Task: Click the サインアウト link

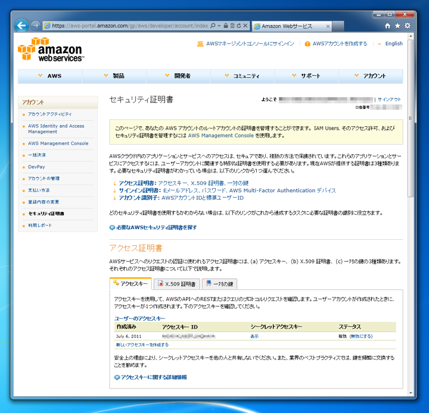Action: pos(389,99)
